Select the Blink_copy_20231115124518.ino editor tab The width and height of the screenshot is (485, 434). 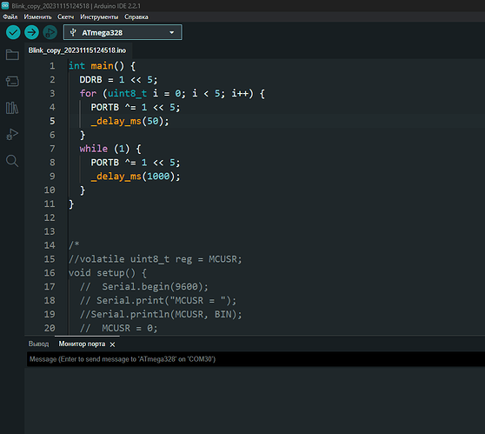77,50
